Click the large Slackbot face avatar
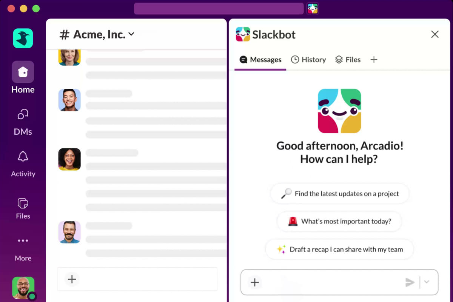 pos(339,111)
